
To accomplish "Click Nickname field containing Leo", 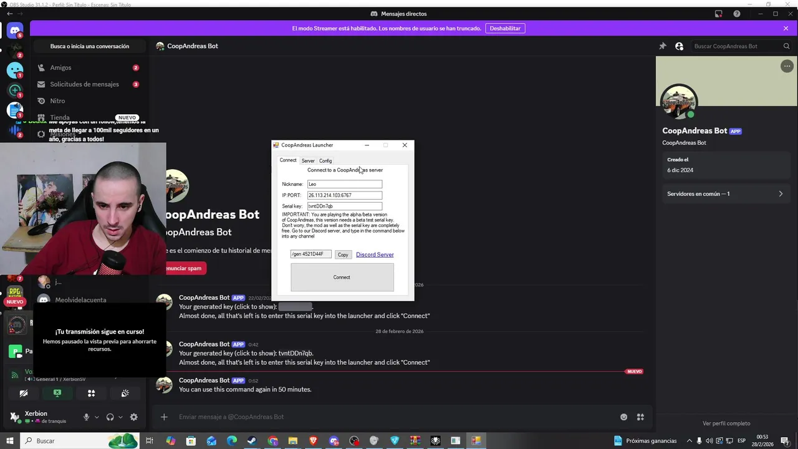I will tap(344, 184).
